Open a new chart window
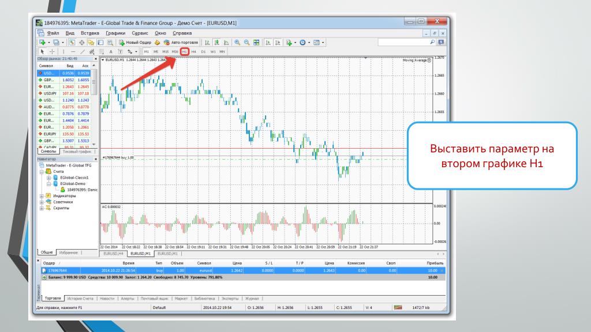 (x=42, y=43)
